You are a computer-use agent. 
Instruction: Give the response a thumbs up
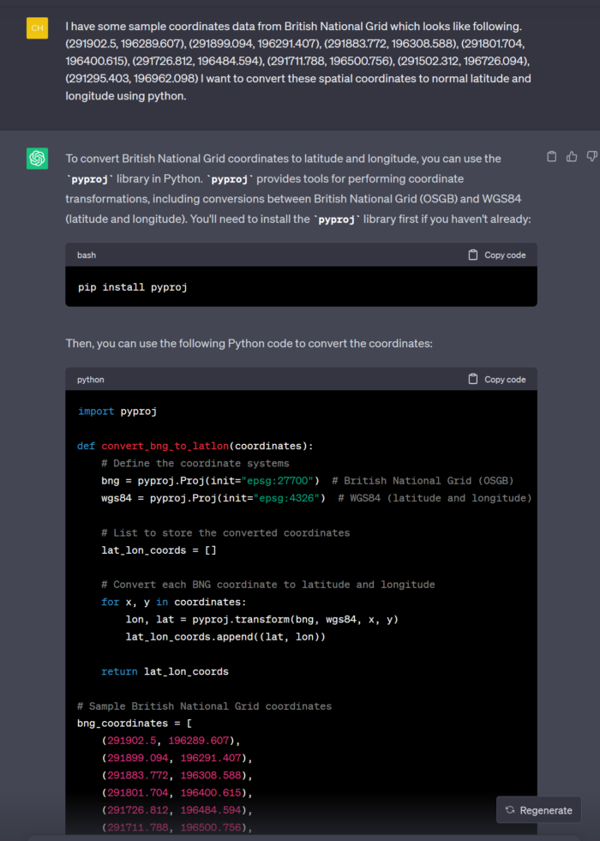coord(572,157)
